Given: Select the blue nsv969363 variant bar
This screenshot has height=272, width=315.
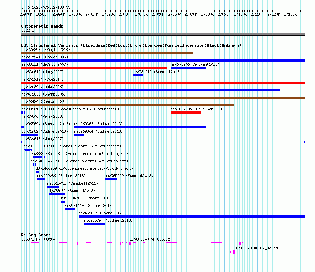Looking at the screenshot, I should (x=140, y=127).
